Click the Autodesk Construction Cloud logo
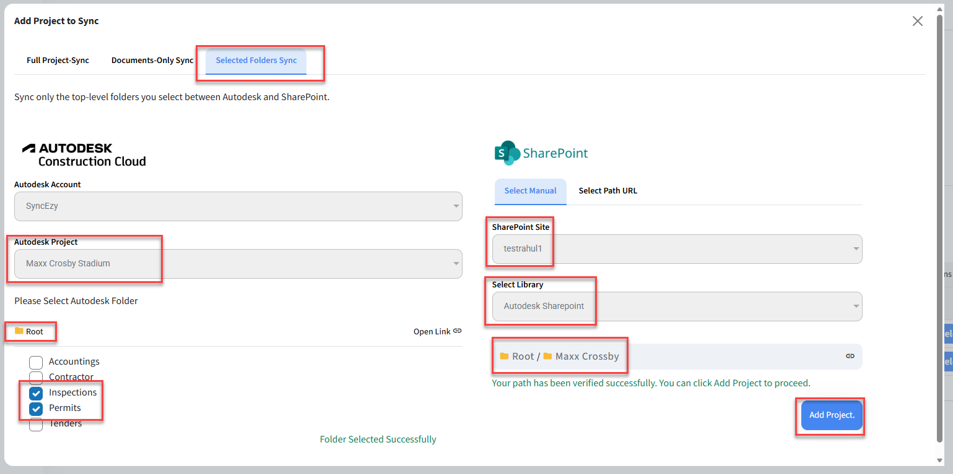This screenshot has width=953, height=474. (84, 155)
